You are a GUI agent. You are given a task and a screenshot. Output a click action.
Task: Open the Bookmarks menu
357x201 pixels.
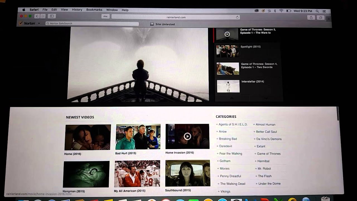[94, 10]
